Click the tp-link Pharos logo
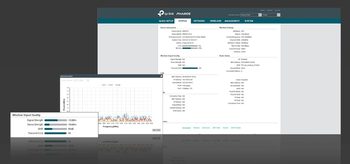The image size is (350, 164). click(174, 14)
